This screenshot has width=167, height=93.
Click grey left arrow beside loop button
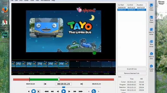[x=89, y=91]
